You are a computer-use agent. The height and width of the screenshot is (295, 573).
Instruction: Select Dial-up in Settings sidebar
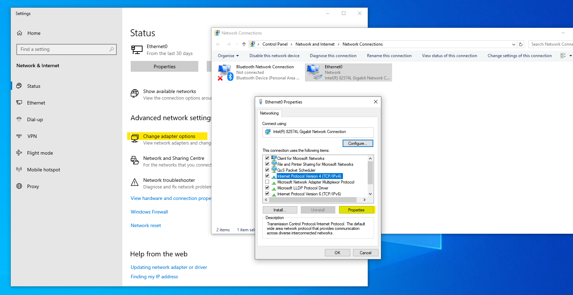pyautogui.click(x=35, y=119)
